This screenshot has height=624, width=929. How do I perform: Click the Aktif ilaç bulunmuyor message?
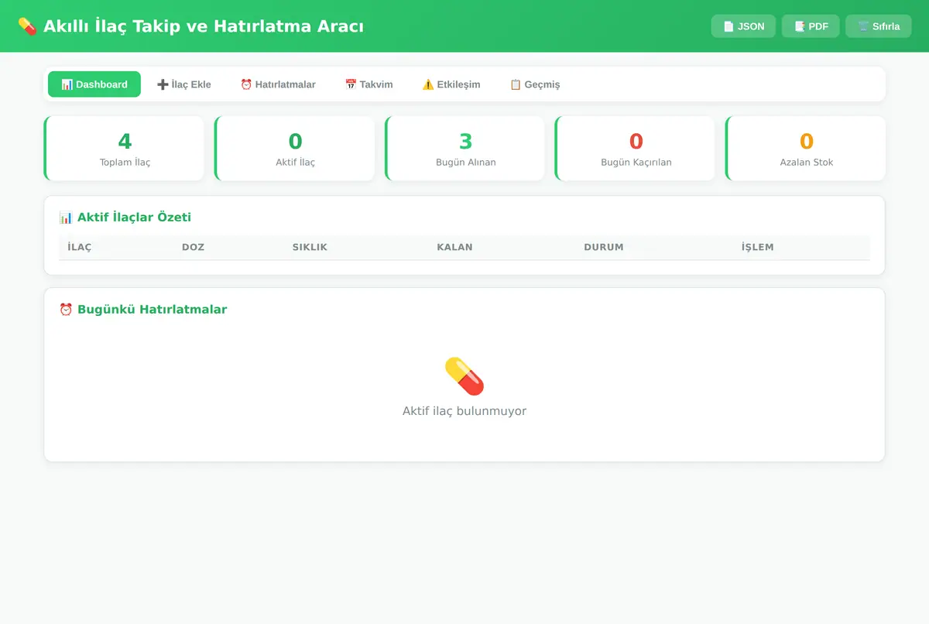point(464,411)
